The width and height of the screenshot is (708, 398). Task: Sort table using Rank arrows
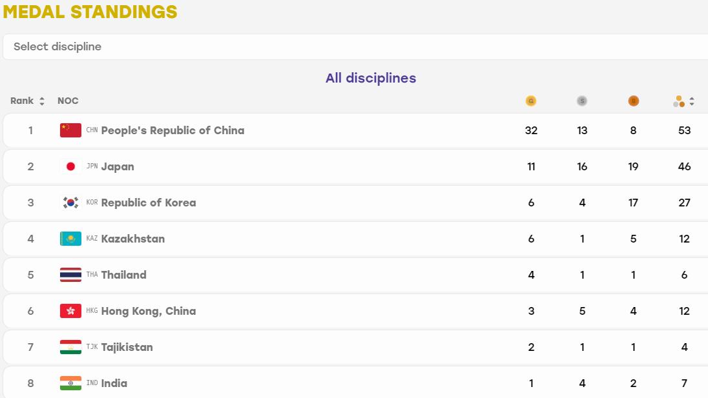coord(42,101)
